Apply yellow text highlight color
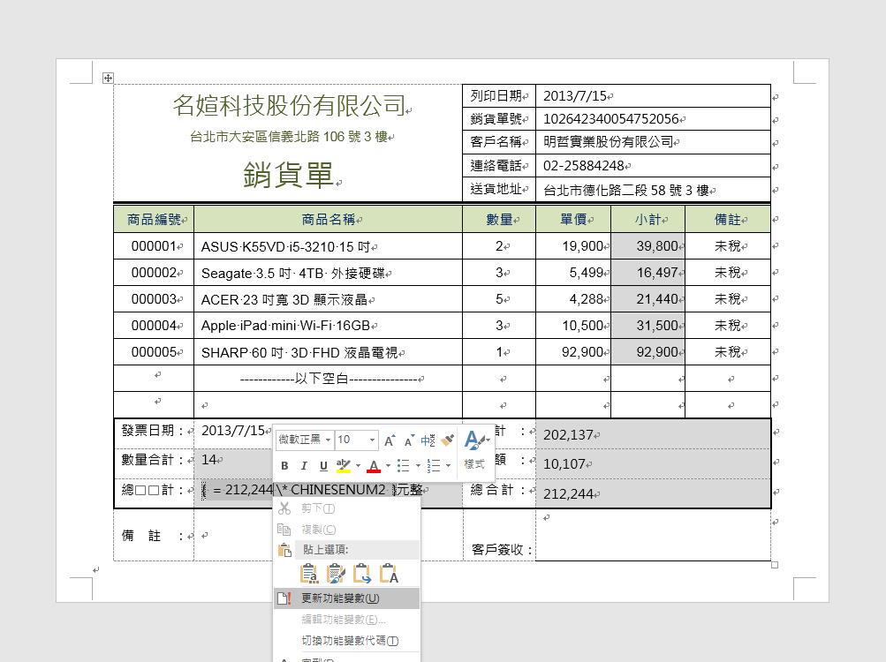Screen dimensions: 886x662 (x=343, y=465)
